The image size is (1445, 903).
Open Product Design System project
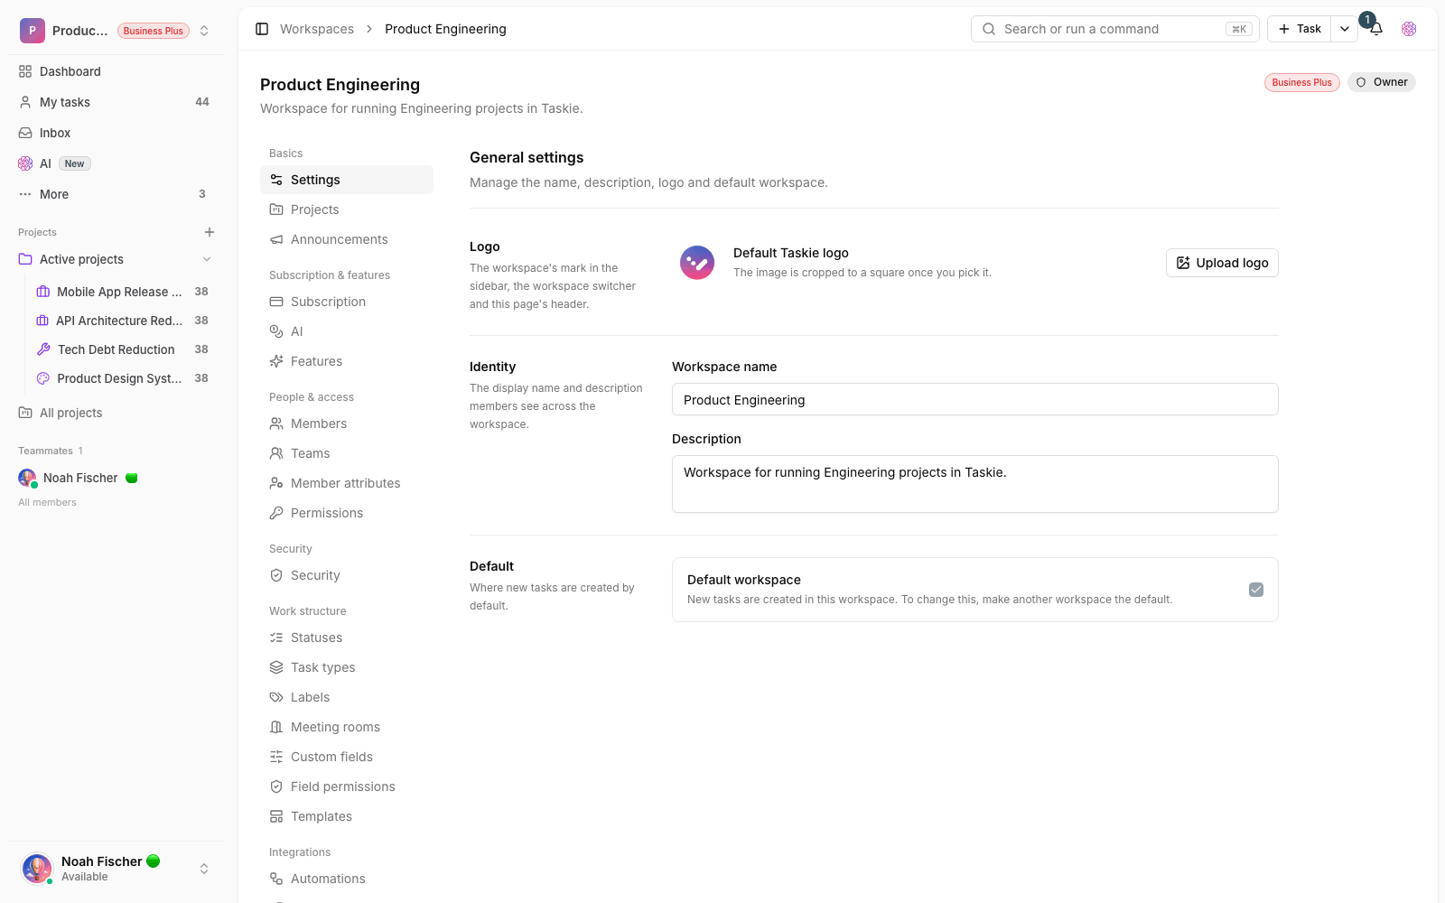(123, 378)
